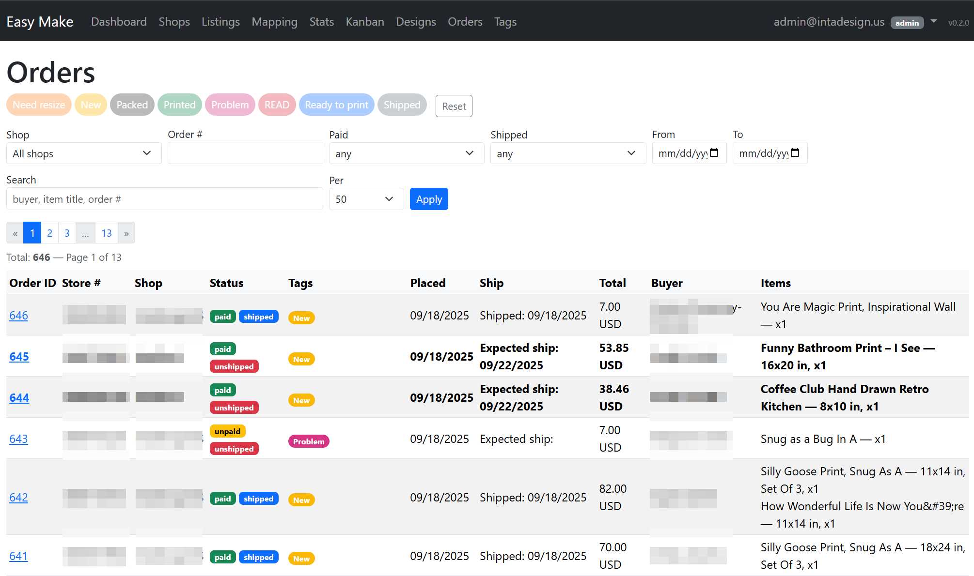
Task: Go to previous page arrow in pagination
Action: [x=15, y=233]
